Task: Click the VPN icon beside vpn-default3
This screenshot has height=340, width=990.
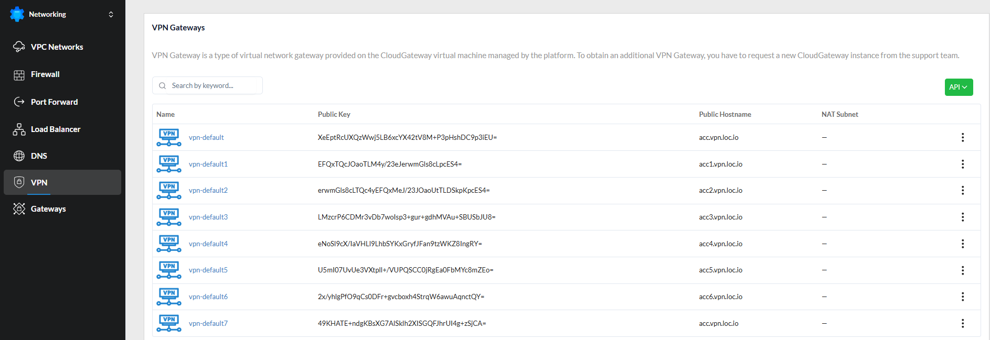Action: click(169, 217)
